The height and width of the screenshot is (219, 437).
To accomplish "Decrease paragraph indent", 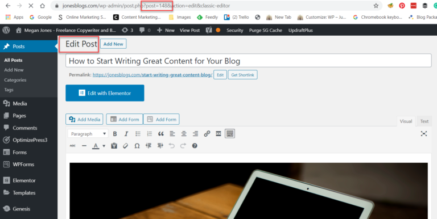I will tap(149, 146).
